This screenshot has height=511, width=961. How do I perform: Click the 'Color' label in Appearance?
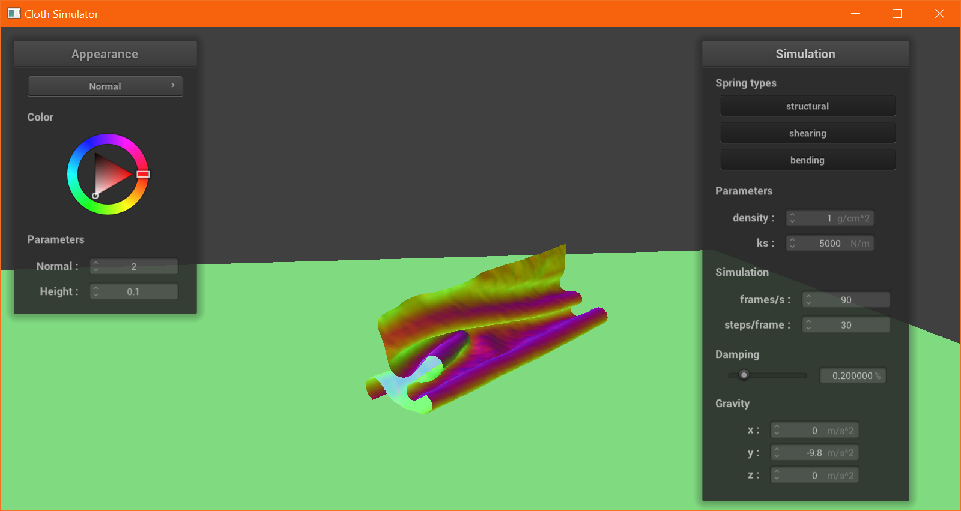tap(40, 117)
